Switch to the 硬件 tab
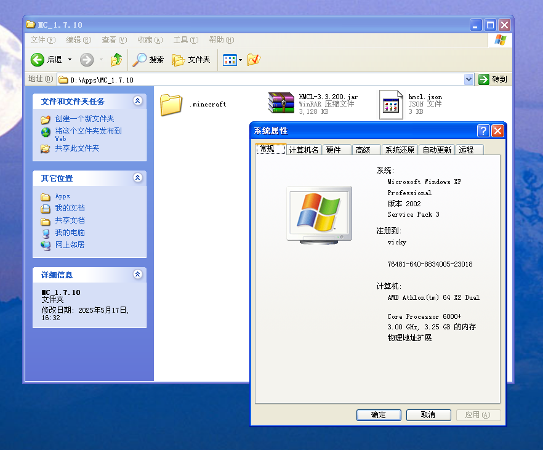This screenshot has width=543, height=450. coord(337,150)
